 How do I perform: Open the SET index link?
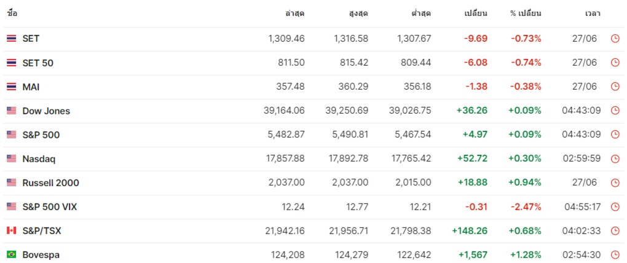point(31,39)
